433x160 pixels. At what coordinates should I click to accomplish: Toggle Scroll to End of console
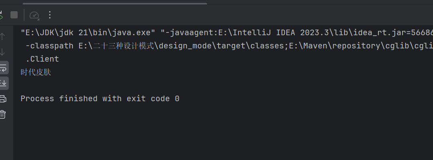(3, 83)
